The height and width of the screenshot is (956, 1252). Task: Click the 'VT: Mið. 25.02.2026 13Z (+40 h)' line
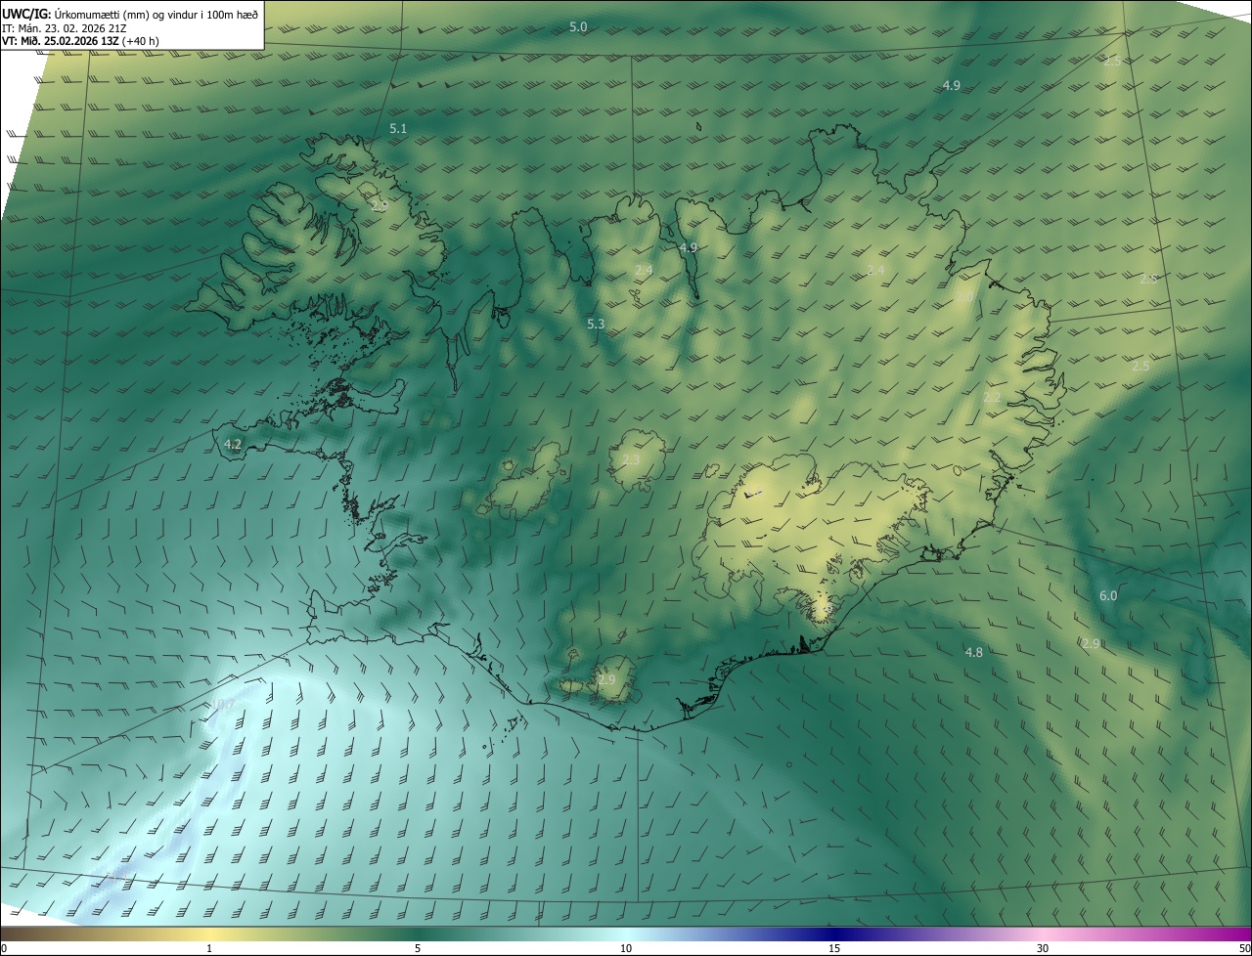pos(81,41)
